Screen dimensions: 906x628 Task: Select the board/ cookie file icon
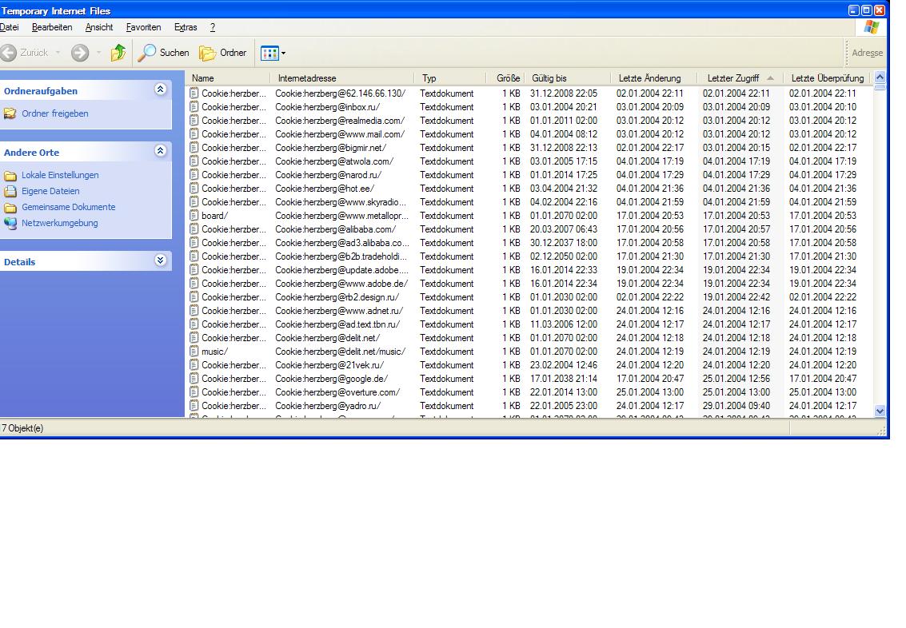coord(194,216)
